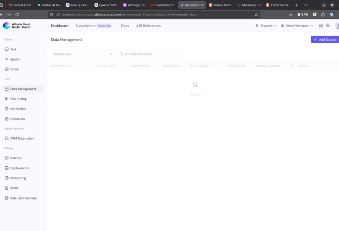Close the ModelStudio tab
Screen dimensions: 339x231
(x=202, y=5)
